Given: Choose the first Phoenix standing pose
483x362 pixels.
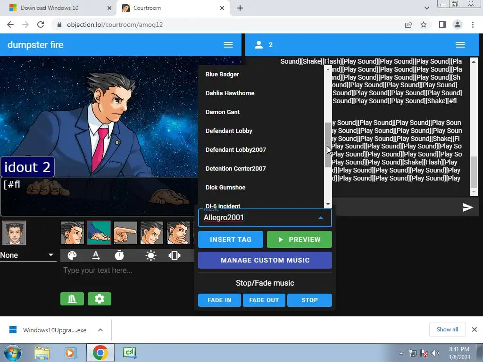Looking at the screenshot, I should coord(72,233).
